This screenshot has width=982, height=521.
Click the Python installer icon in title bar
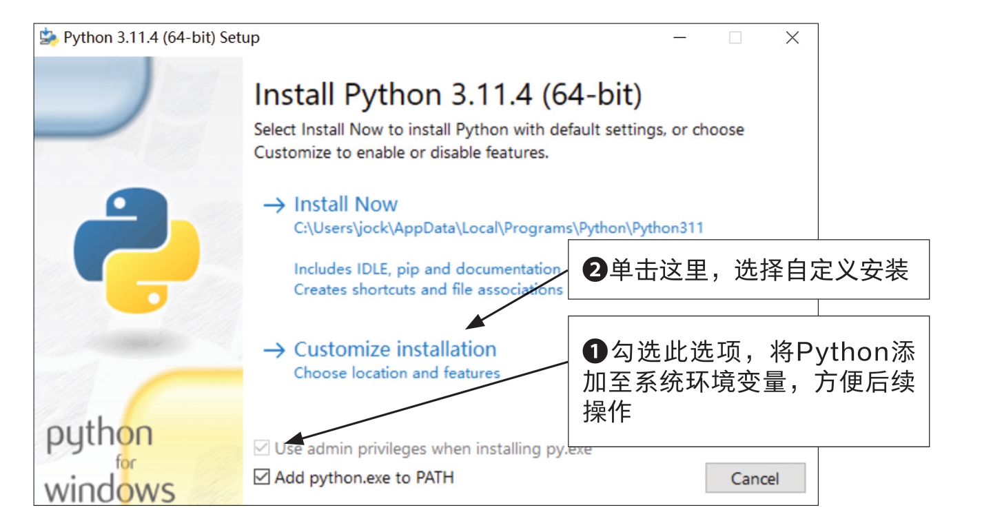tap(48, 38)
